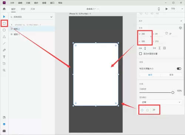Click the opacity slider handle

click(x=173, y=92)
